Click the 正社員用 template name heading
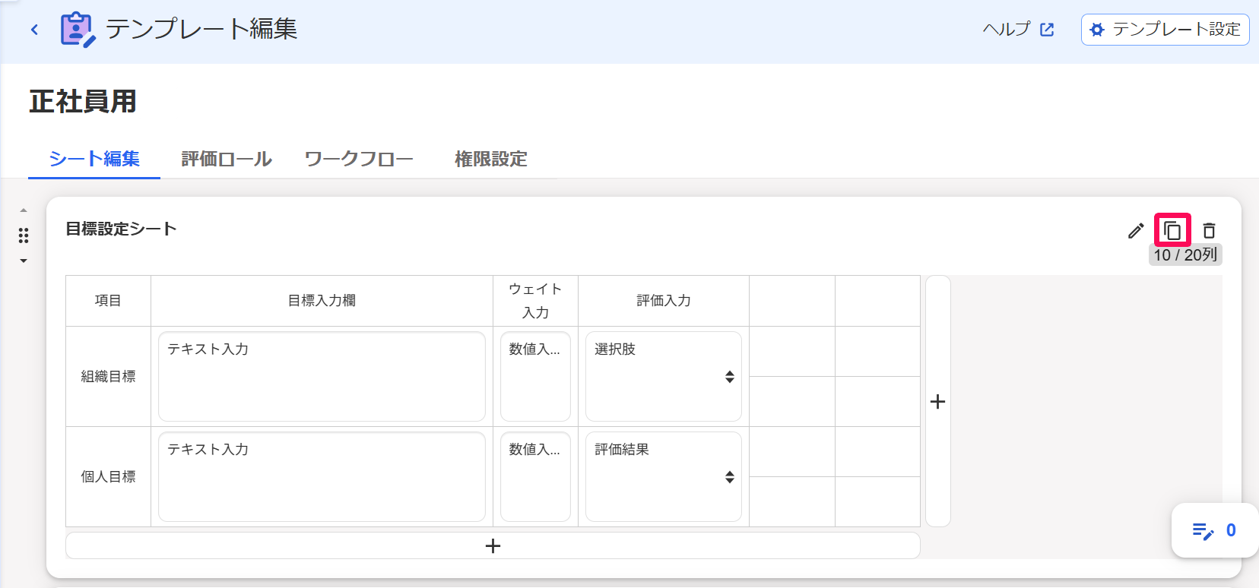This screenshot has height=588, width=1259. pyautogui.click(x=83, y=101)
